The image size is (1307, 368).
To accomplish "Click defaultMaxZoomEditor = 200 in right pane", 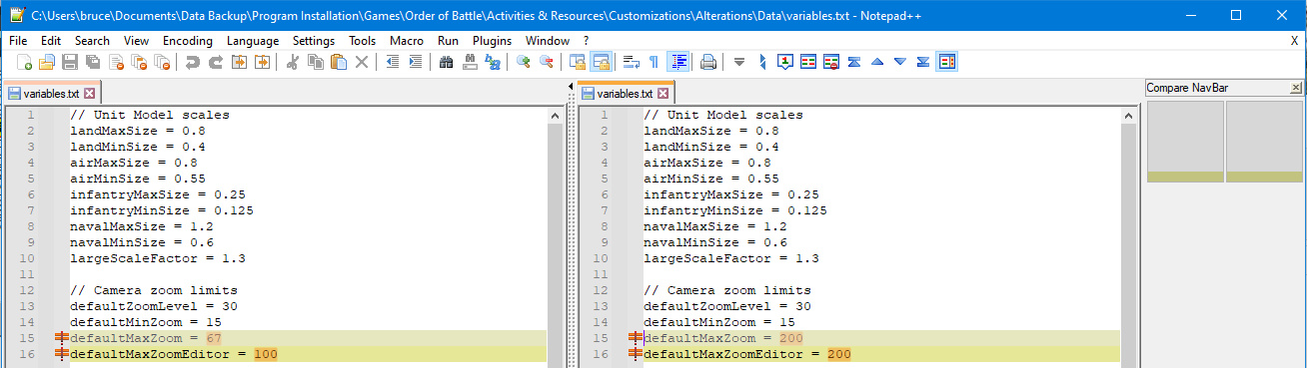I will [x=747, y=354].
